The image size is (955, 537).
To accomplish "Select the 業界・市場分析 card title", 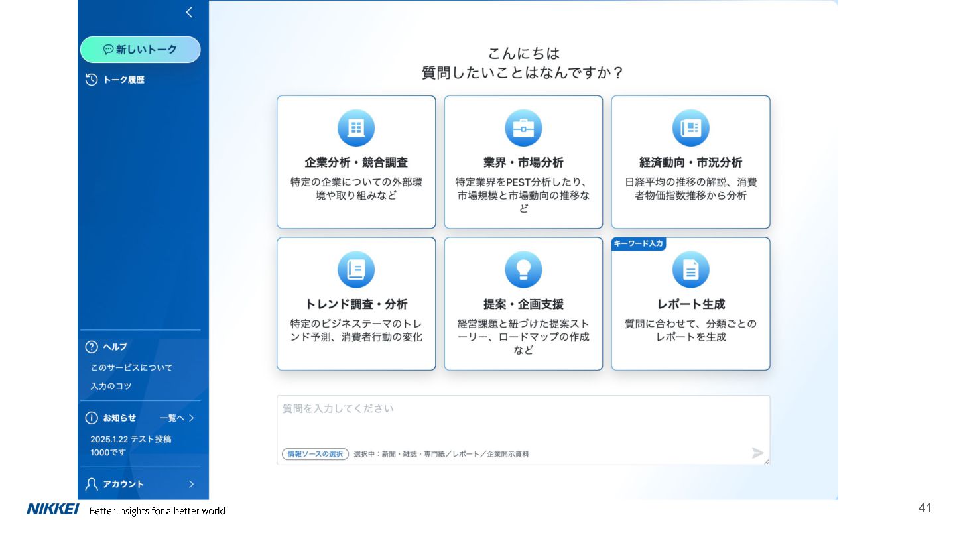I will [523, 162].
